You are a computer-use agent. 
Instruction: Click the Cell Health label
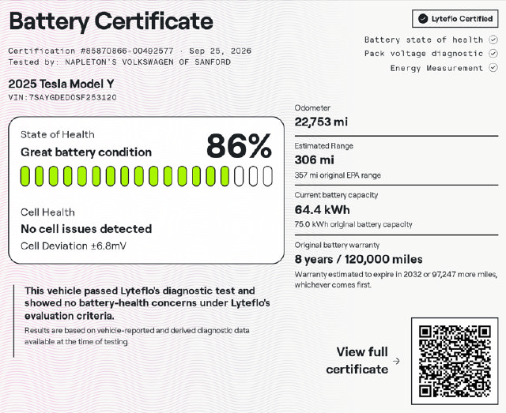[x=47, y=212]
